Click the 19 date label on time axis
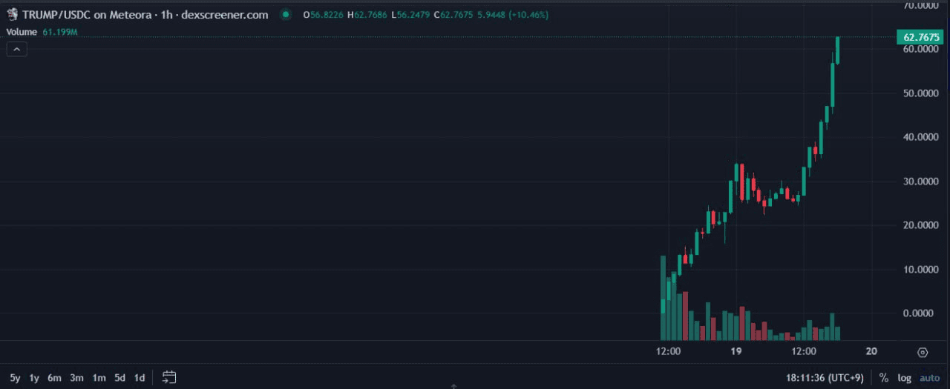The image size is (950, 389). pyautogui.click(x=736, y=351)
